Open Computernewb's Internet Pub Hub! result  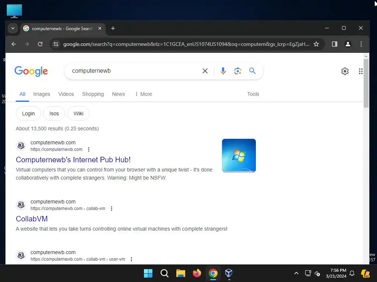click(x=73, y=160)
